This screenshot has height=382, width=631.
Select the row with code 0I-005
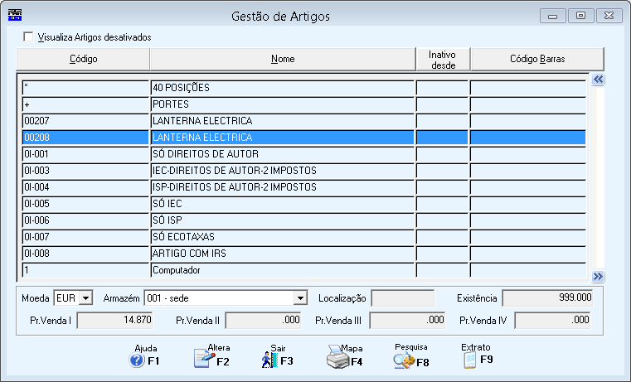click(303, 204)
